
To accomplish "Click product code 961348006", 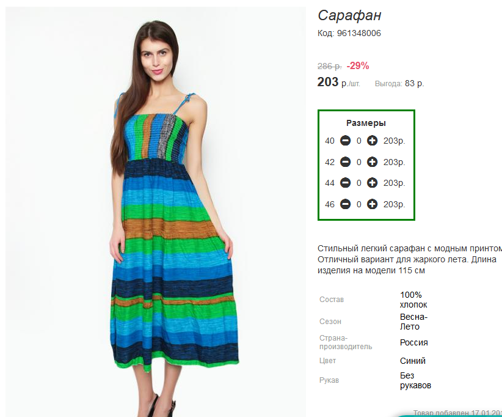I will (x=359, y=34).
